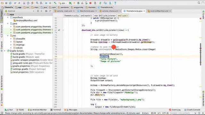
Task: Expand the mipmap folder
Action: coord(11,45)
